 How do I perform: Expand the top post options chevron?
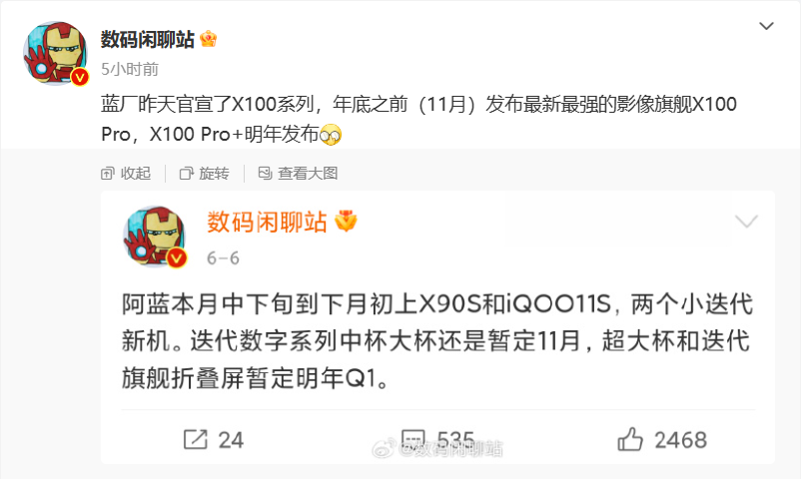[766, 26]
